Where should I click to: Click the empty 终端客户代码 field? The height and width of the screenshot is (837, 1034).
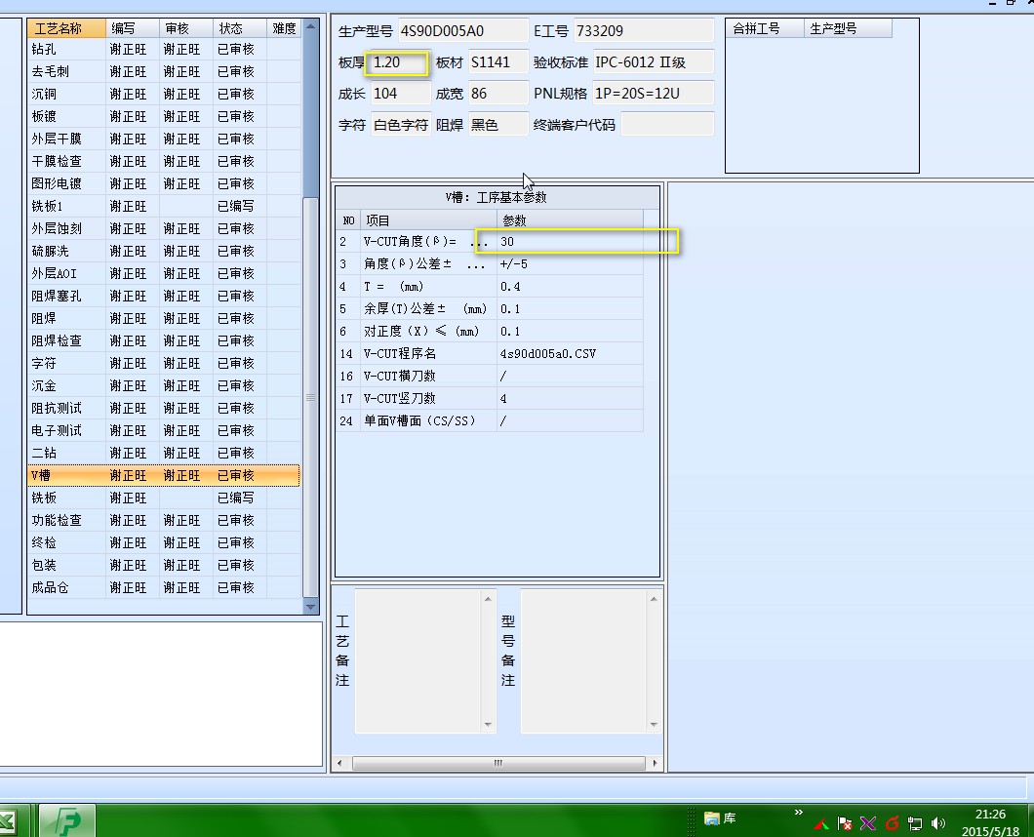click(x=667, y=125)
